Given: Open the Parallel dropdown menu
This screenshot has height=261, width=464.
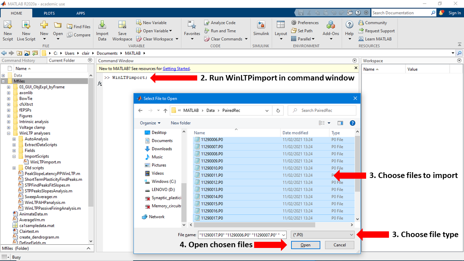Looking at the screenshot, I should [x=303, y=39].
